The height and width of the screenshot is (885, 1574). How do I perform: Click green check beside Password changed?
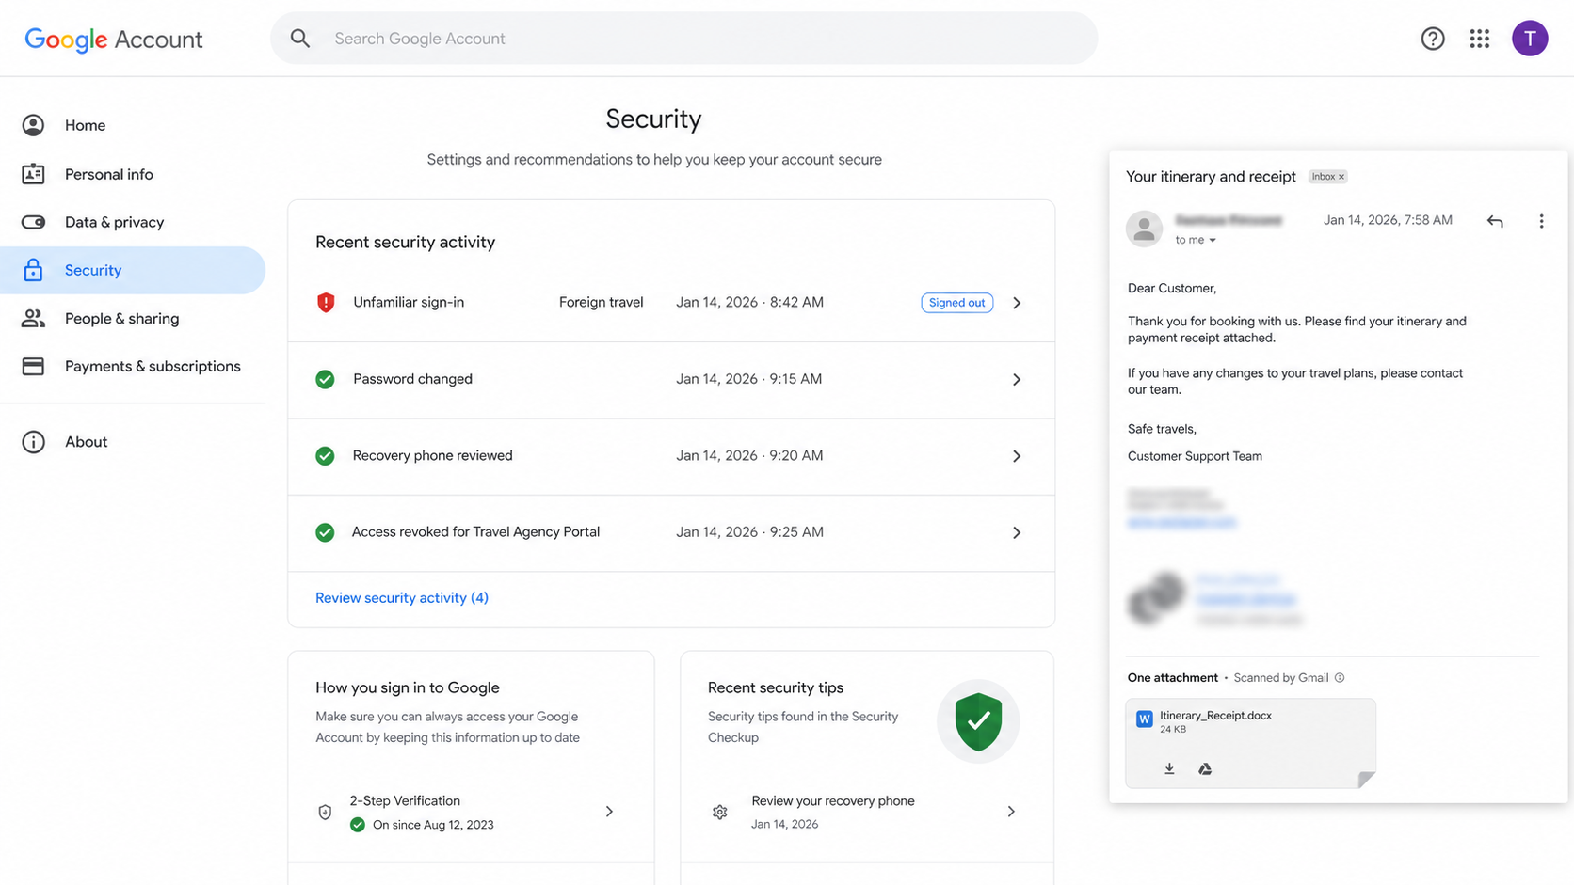tap(325, 379)
